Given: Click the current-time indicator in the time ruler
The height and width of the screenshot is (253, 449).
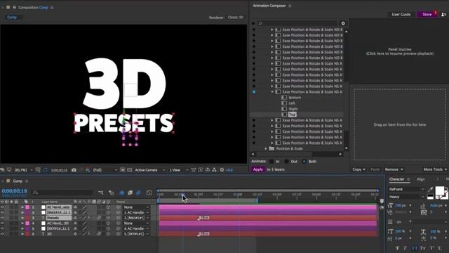Looking at the screenshot, I should [x=182, y=195].
